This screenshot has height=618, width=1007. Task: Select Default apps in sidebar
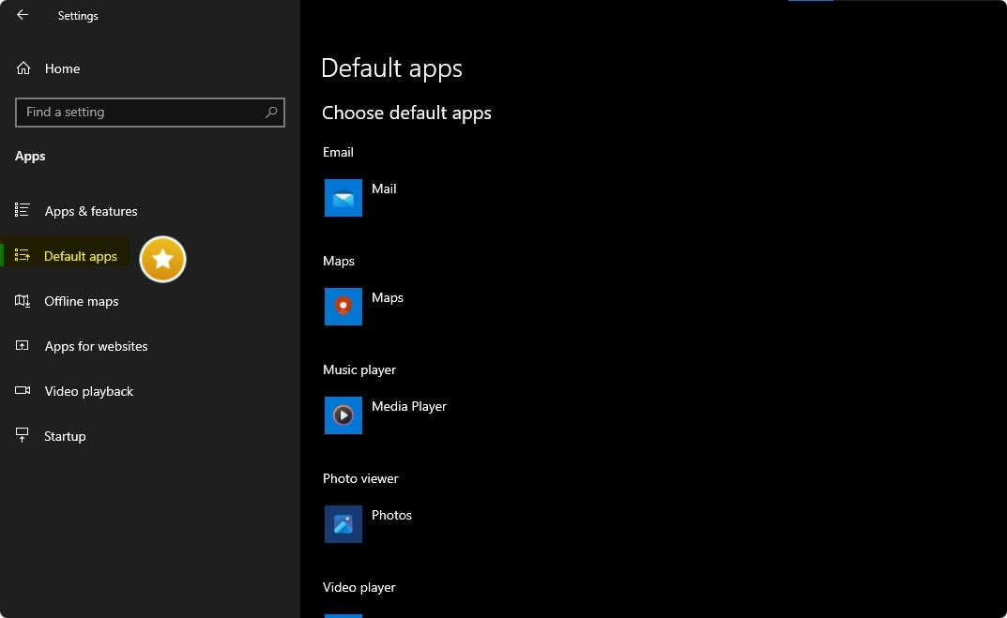[x=81, y=256]
